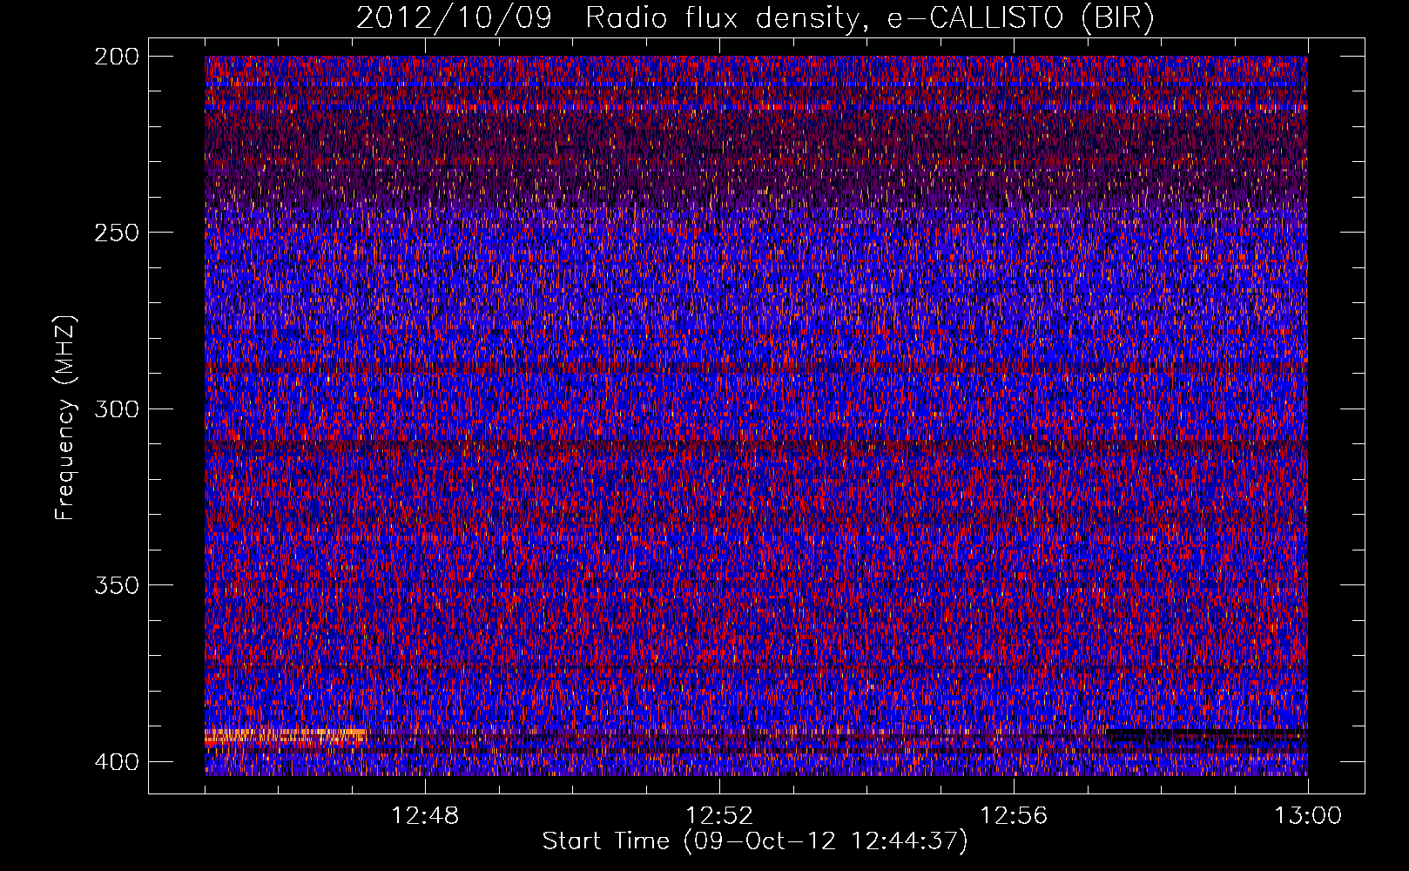This screenshot has height=871, width=1409.
Task: Click the '12:52' time axis label
Action: (719, 816)
